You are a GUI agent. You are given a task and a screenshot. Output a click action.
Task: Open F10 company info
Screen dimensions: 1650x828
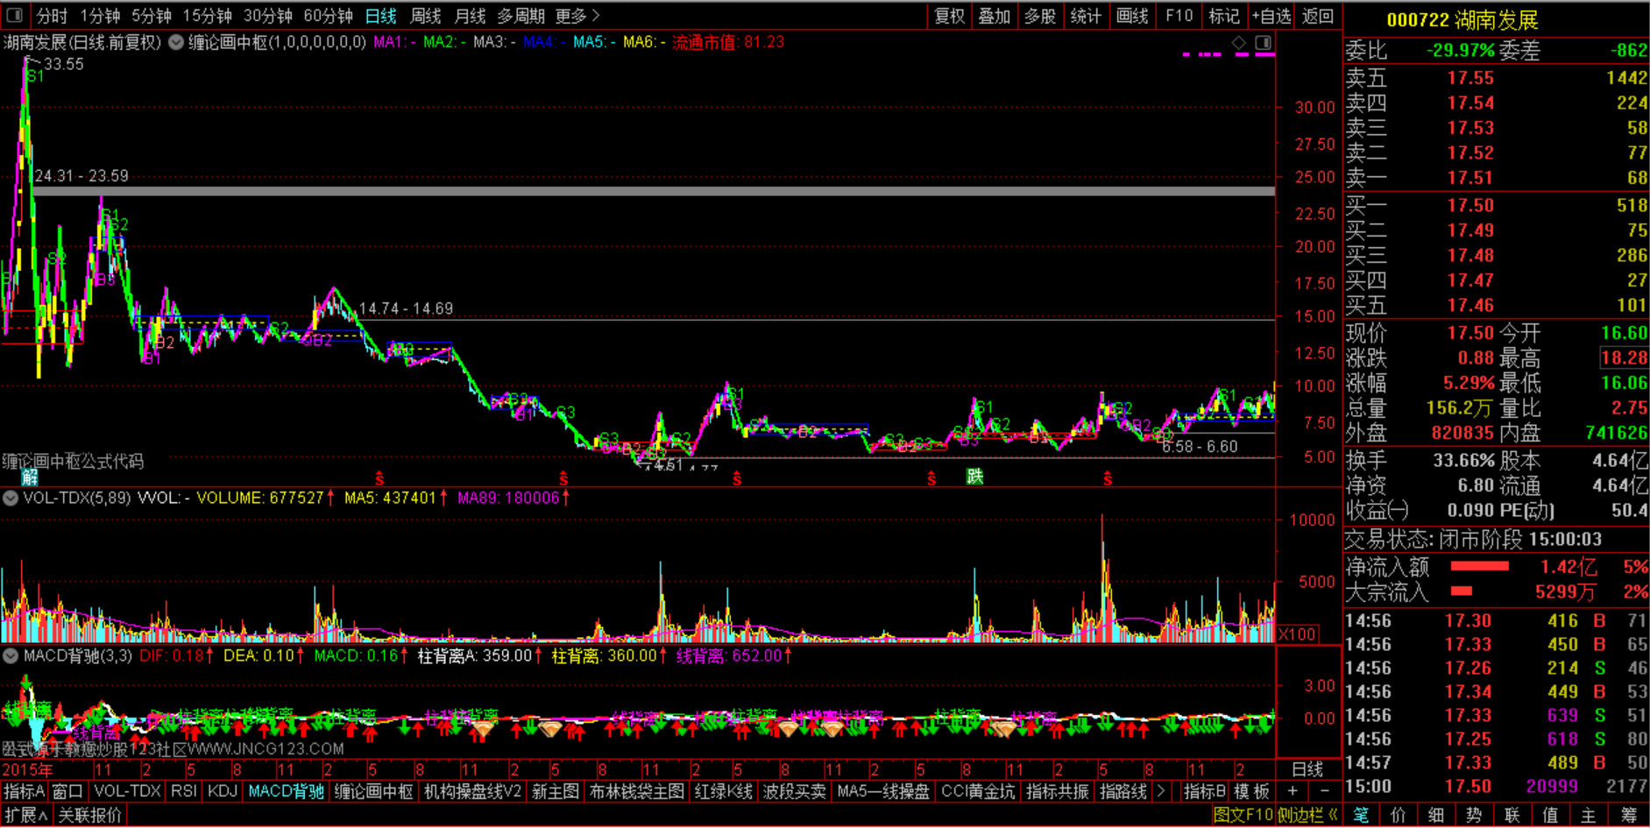[1179, 16]
